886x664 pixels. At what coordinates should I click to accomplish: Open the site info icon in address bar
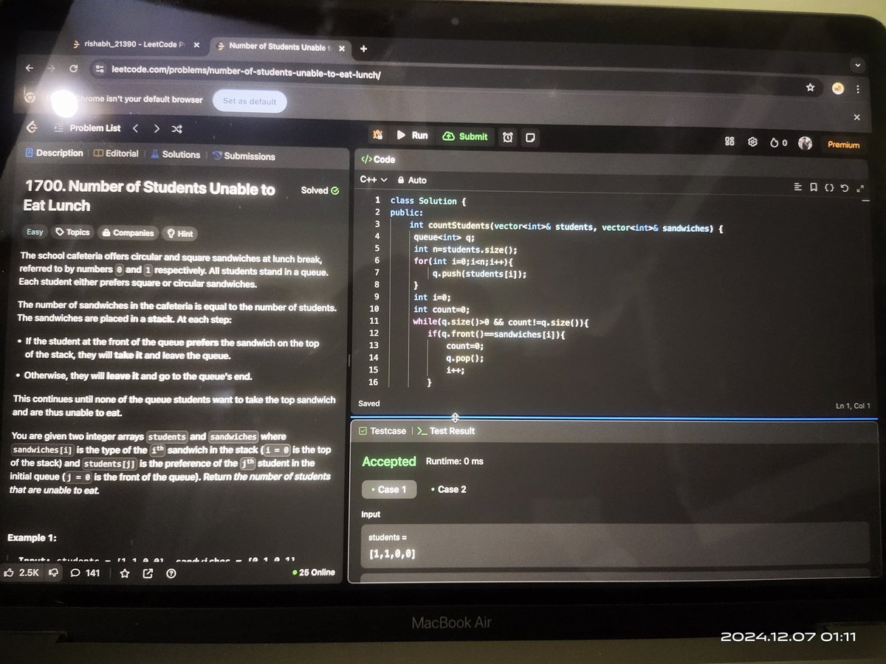coord(100,70)
